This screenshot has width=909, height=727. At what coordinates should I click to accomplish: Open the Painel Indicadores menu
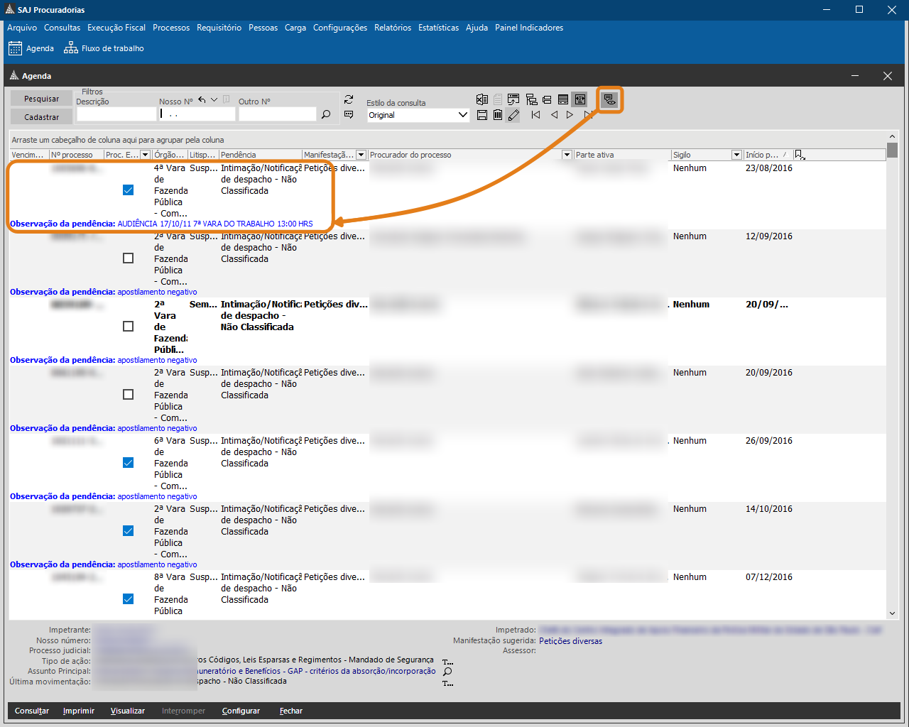point(529,28)
